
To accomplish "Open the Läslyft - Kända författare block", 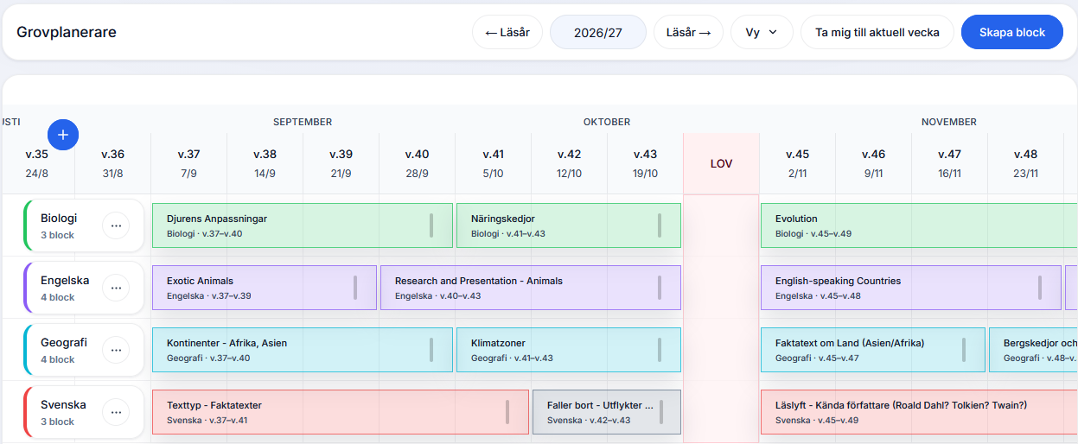I will click(919, 412).
